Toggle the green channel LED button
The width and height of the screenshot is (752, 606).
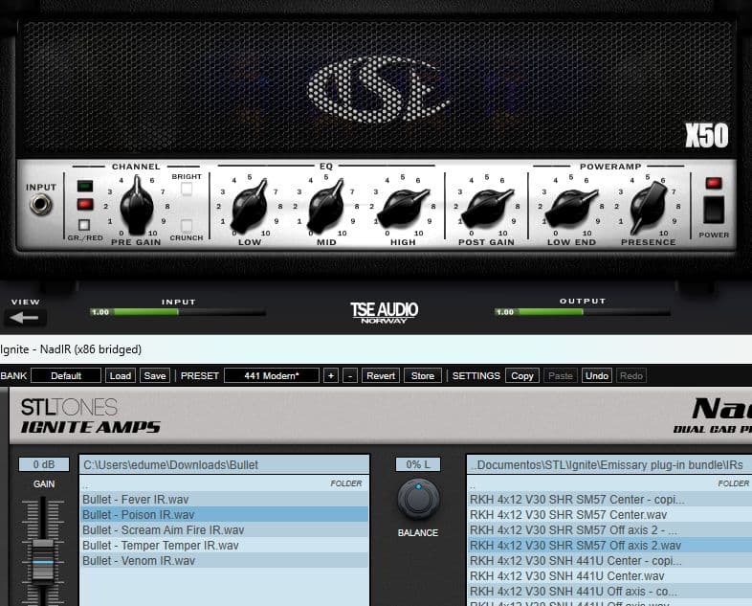[x=85, y=186]
